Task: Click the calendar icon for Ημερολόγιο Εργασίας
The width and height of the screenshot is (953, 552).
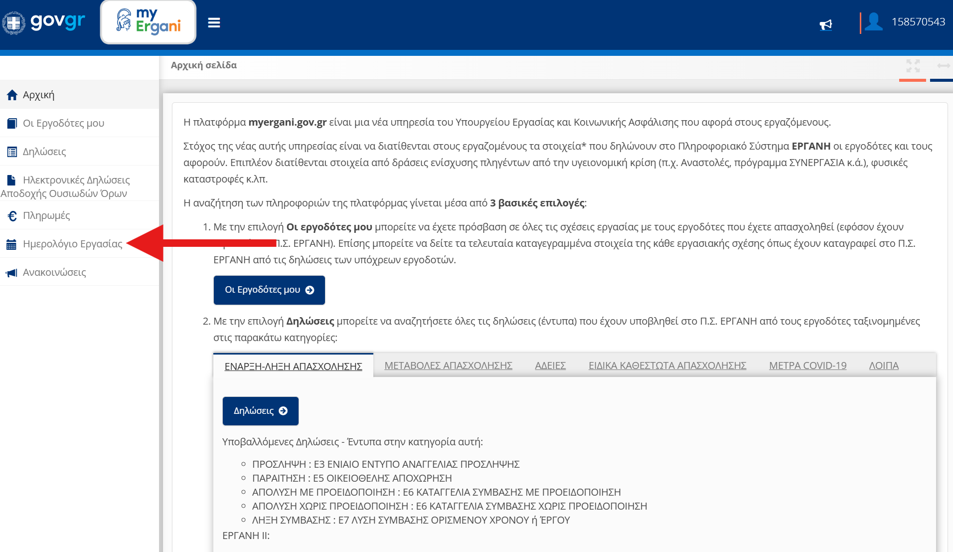Action: click(x=11, y=244)
